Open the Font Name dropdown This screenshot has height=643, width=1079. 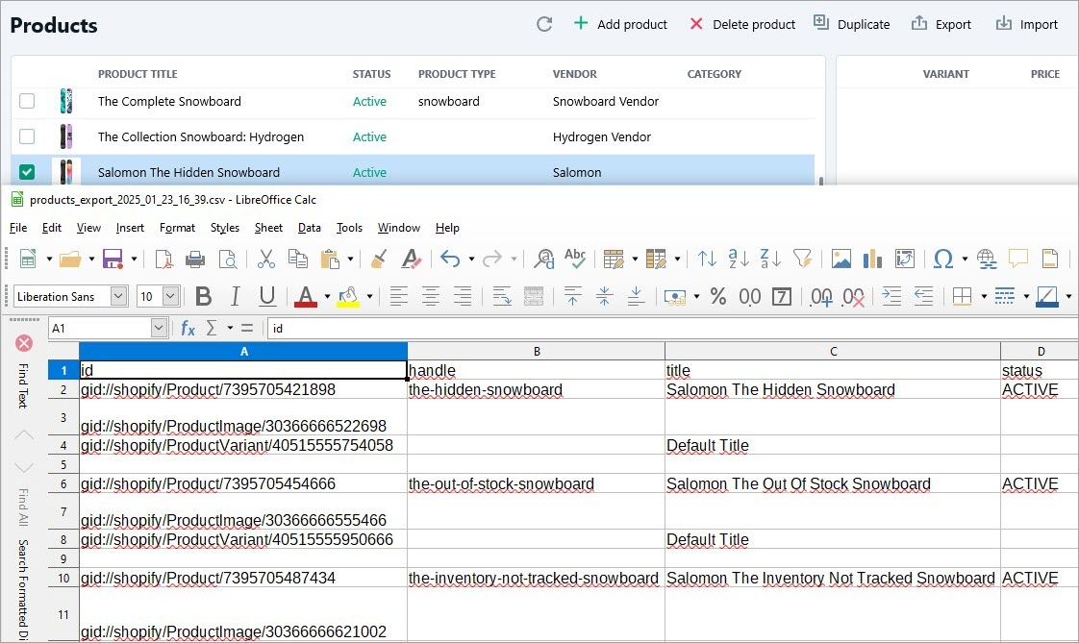pos(119,296)
